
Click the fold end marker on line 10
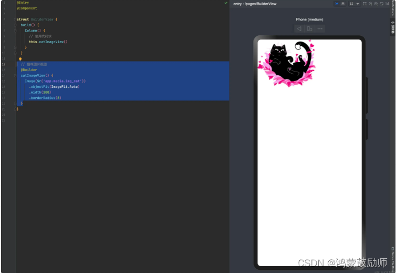point(15,53)
